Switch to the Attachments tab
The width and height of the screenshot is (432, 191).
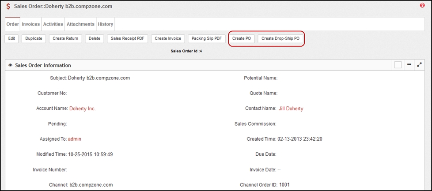click(x=80, y=24)
